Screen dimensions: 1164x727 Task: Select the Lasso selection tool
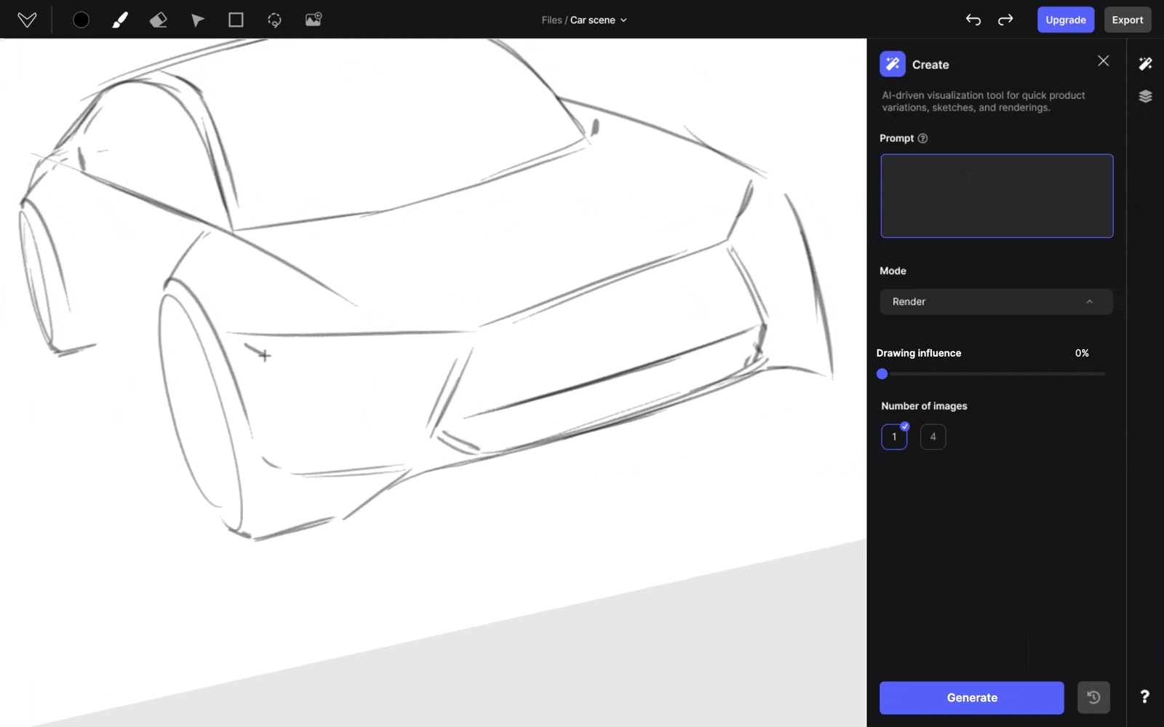[x=274, y=20]
